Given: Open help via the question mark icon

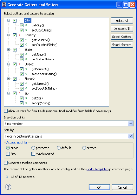Looking at the screenshot, I should coord(8,187).
